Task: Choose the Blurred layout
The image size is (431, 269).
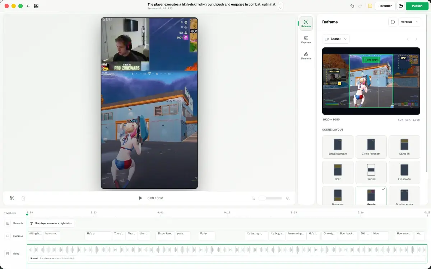Action: click(371, 172)
